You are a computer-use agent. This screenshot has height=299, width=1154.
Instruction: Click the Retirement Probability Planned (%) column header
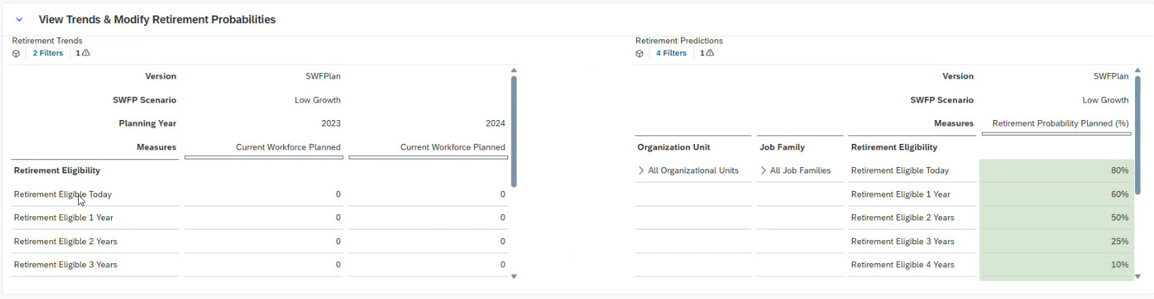1060,124
